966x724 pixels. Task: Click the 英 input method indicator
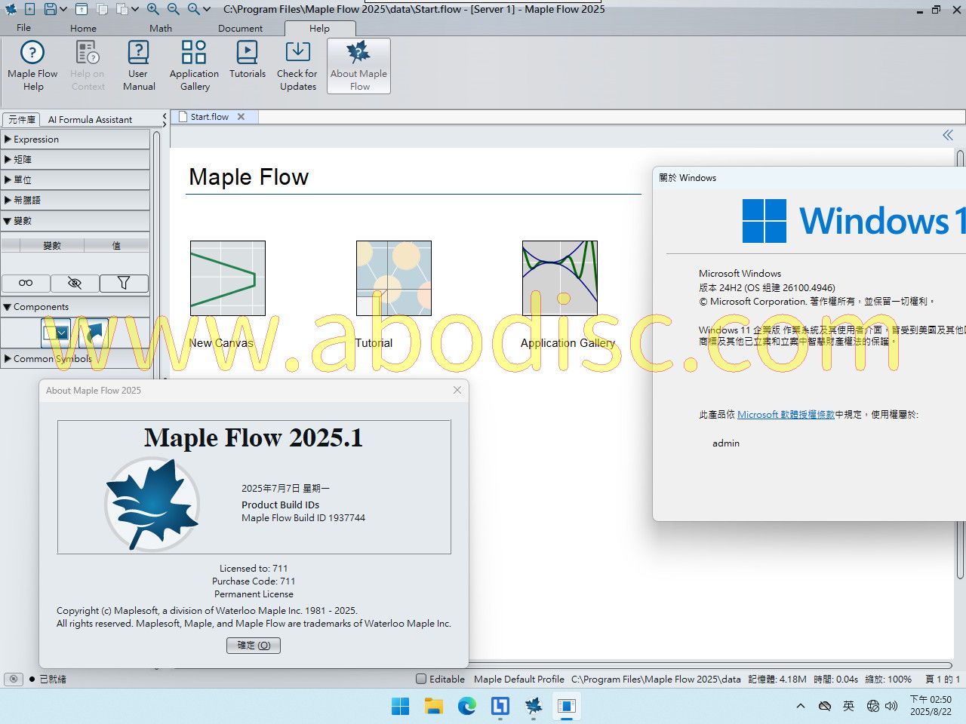click(x=848, y=706)
